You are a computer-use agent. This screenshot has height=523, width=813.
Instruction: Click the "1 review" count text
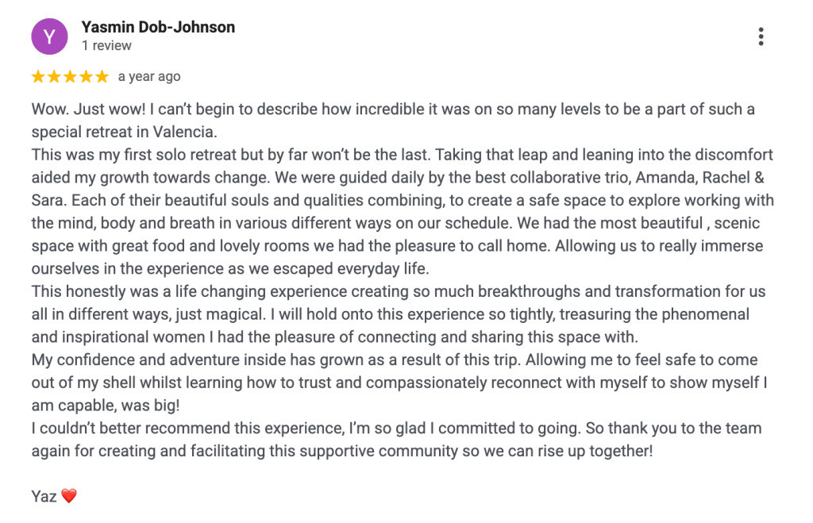[x=106, y=46]
